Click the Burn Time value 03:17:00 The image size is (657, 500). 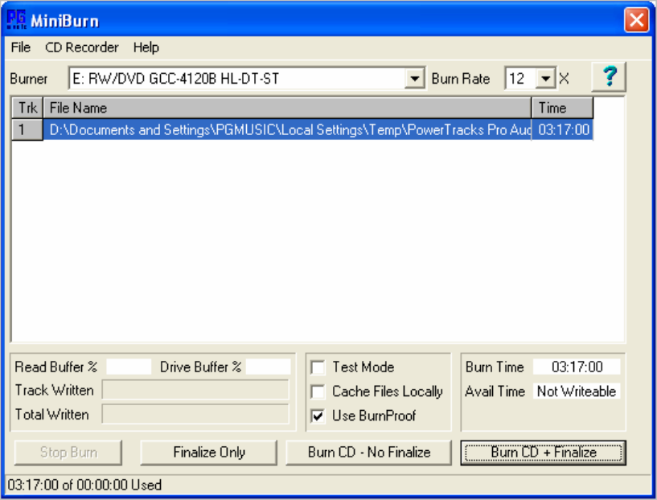pyautogui.click(x=577, y=367)
